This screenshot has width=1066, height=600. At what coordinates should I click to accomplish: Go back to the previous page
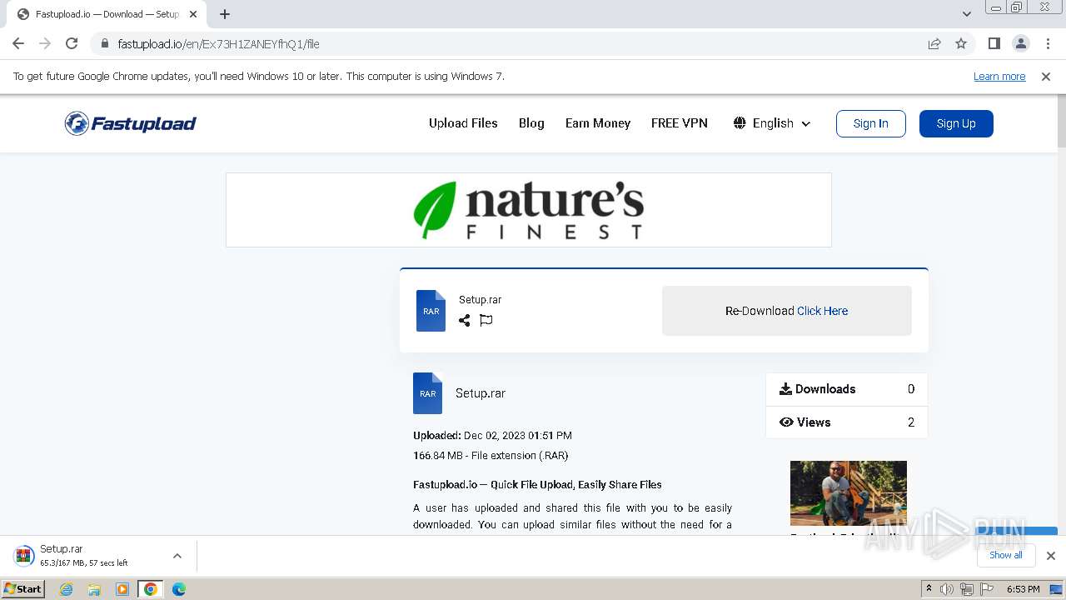click(18, 43)
